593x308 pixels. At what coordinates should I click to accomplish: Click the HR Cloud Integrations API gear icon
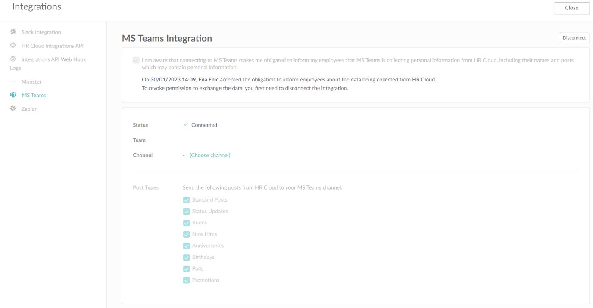point(13,45)
